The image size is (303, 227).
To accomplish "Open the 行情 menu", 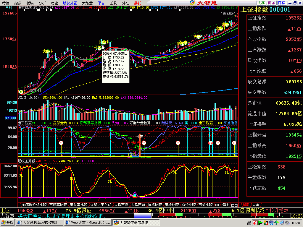I will (6, 3).
